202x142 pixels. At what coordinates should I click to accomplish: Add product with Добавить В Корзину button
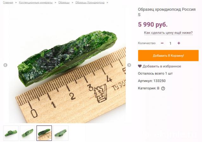(168, 56)
